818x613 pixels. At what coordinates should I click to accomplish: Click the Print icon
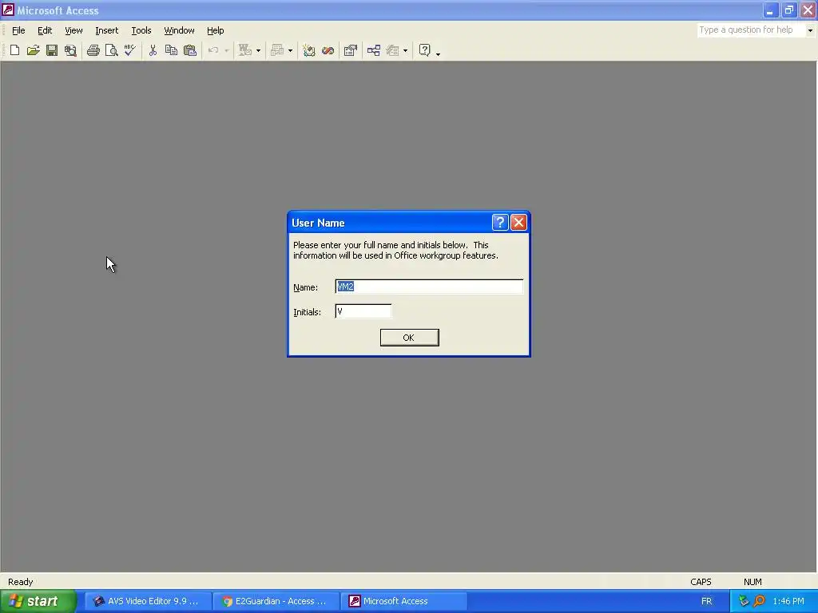[93, 50]
